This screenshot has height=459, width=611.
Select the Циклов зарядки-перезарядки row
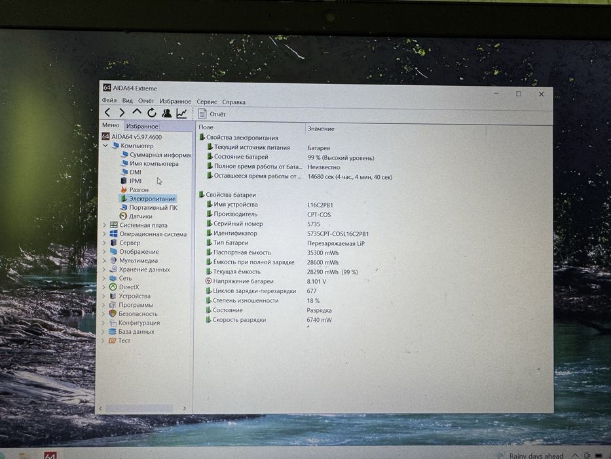coord(261,290)
